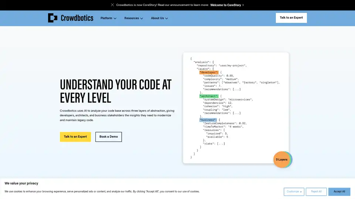The height and width of the screenshot is (199, 355).
Task: Open the About Us navigation item
Action: pos(157,18)
